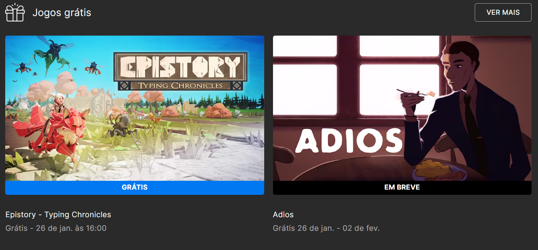
Task: Open the Epistory - Typing Chronicles title
Action: [58, 215]
